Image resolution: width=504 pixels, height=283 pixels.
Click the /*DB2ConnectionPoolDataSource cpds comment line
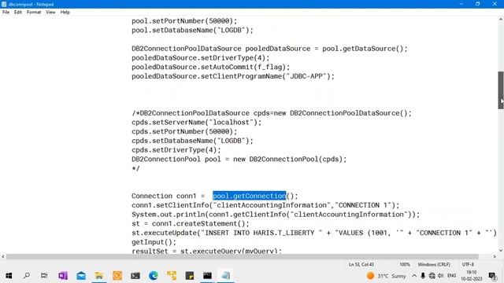click(271, 113)
